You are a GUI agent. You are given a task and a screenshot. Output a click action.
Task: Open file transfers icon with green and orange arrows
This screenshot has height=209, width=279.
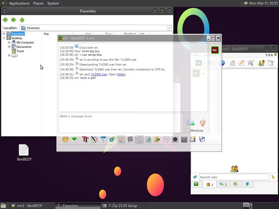click(261, 63)
